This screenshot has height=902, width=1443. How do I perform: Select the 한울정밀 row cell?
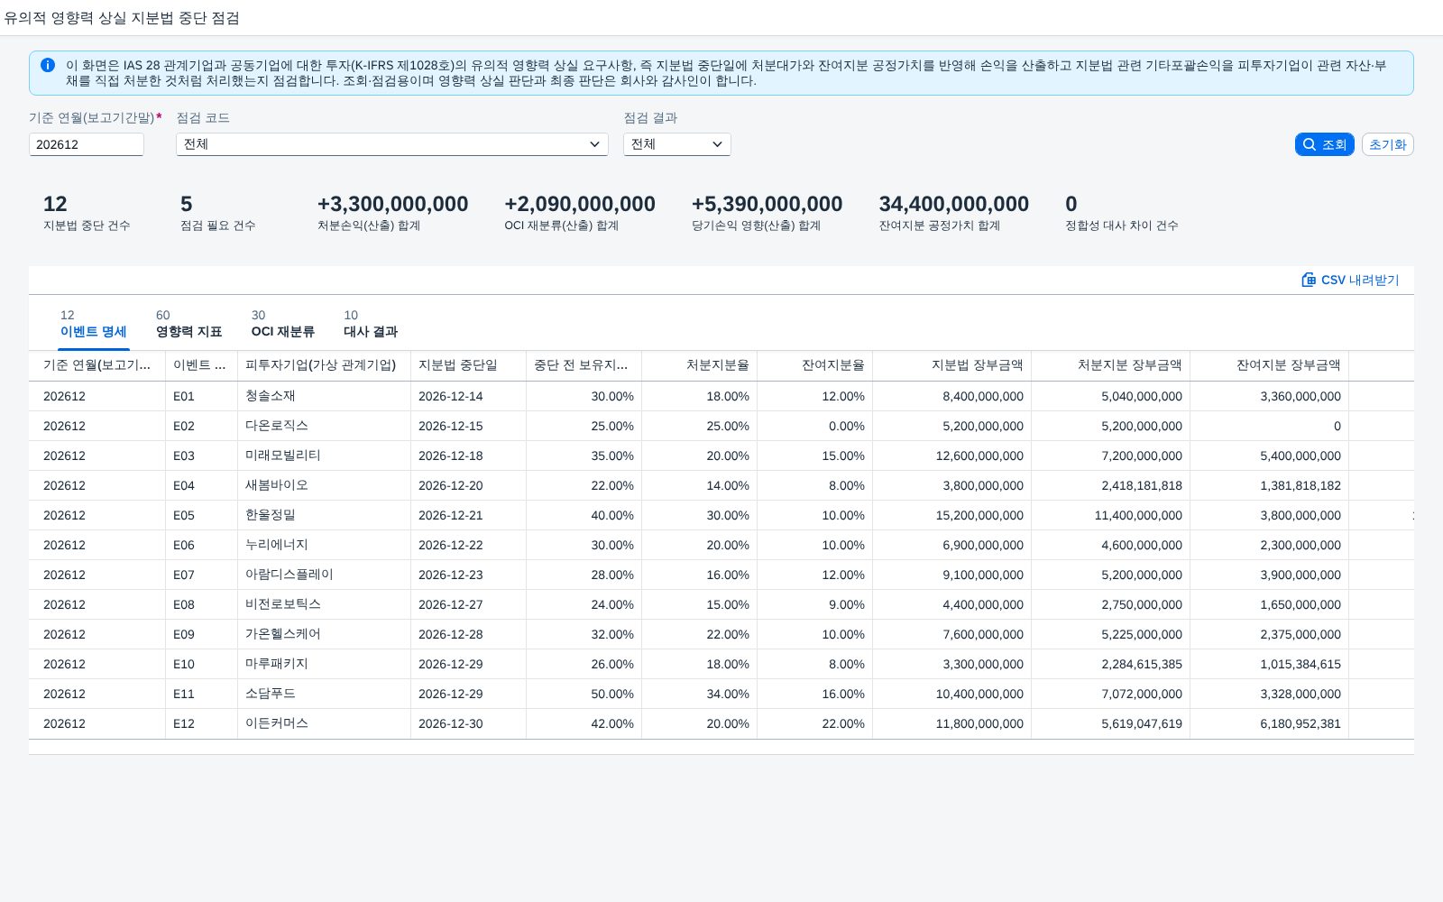[324, 515]
